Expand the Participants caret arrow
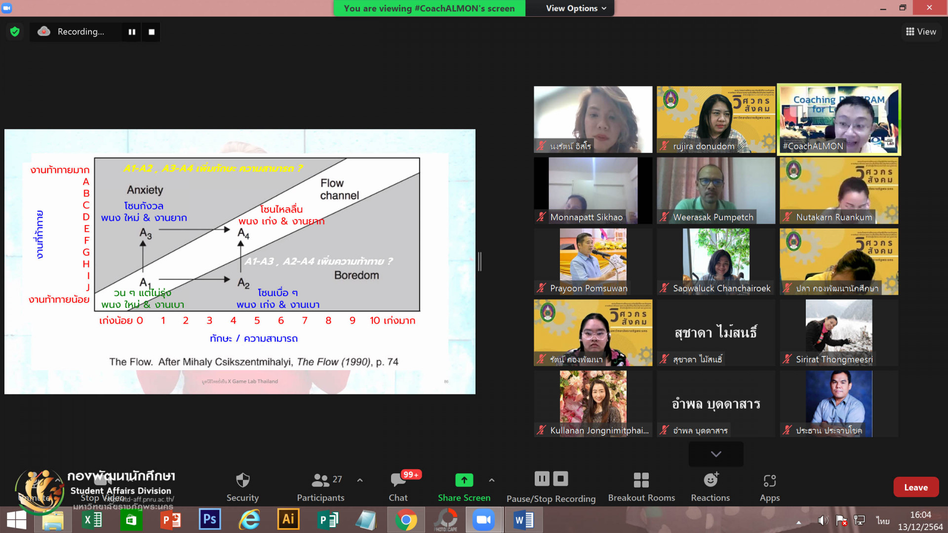948x533 pixels. click(x=360, y=480)
